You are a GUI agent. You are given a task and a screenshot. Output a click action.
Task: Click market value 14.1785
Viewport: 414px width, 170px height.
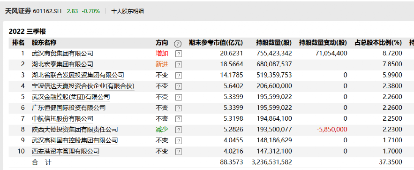click(231, 75)
